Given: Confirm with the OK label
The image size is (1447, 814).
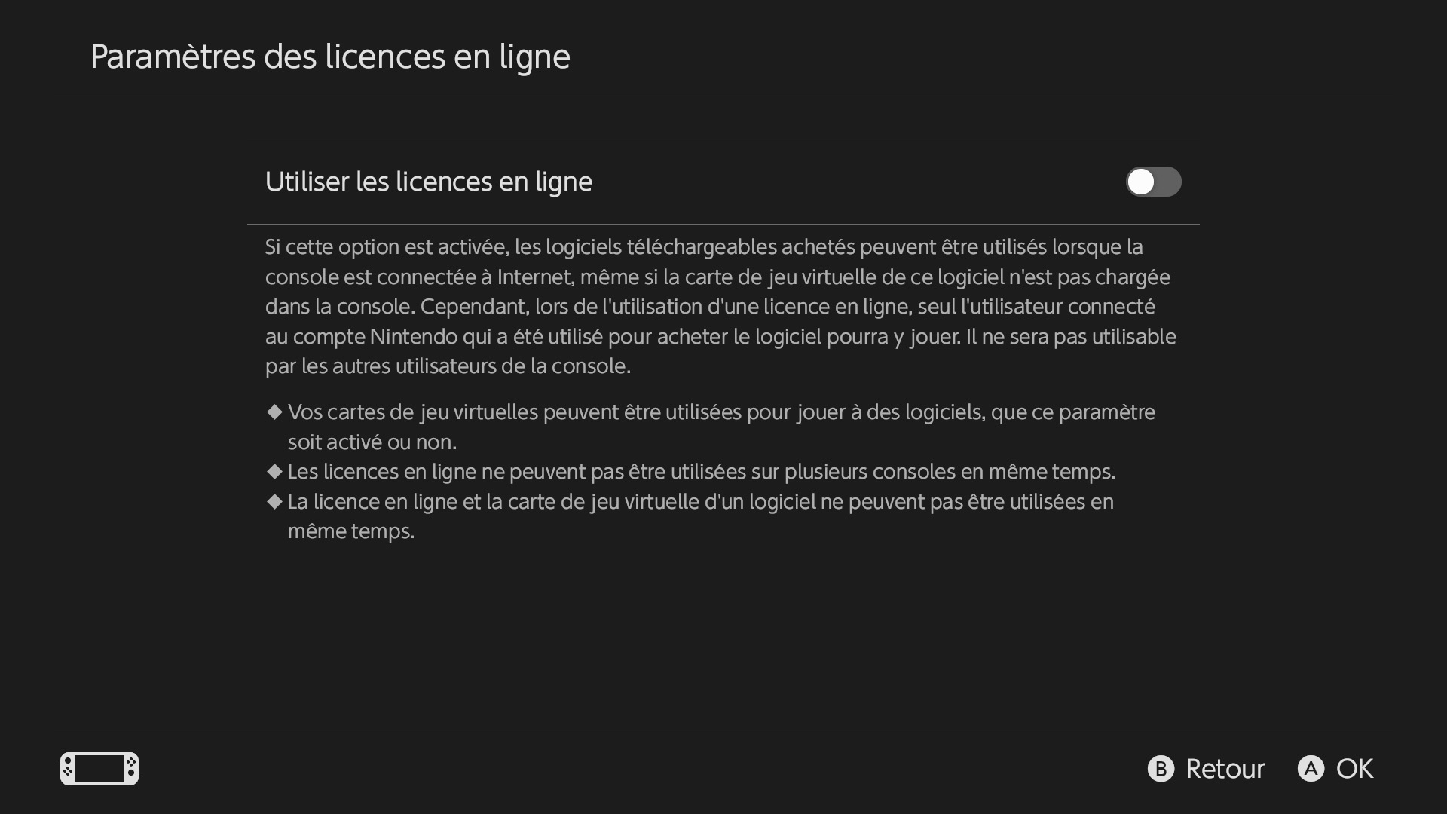Looking at the screenshot, I should tap(1354, 769).
